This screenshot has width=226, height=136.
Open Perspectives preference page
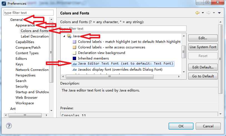tap(25, 75)
